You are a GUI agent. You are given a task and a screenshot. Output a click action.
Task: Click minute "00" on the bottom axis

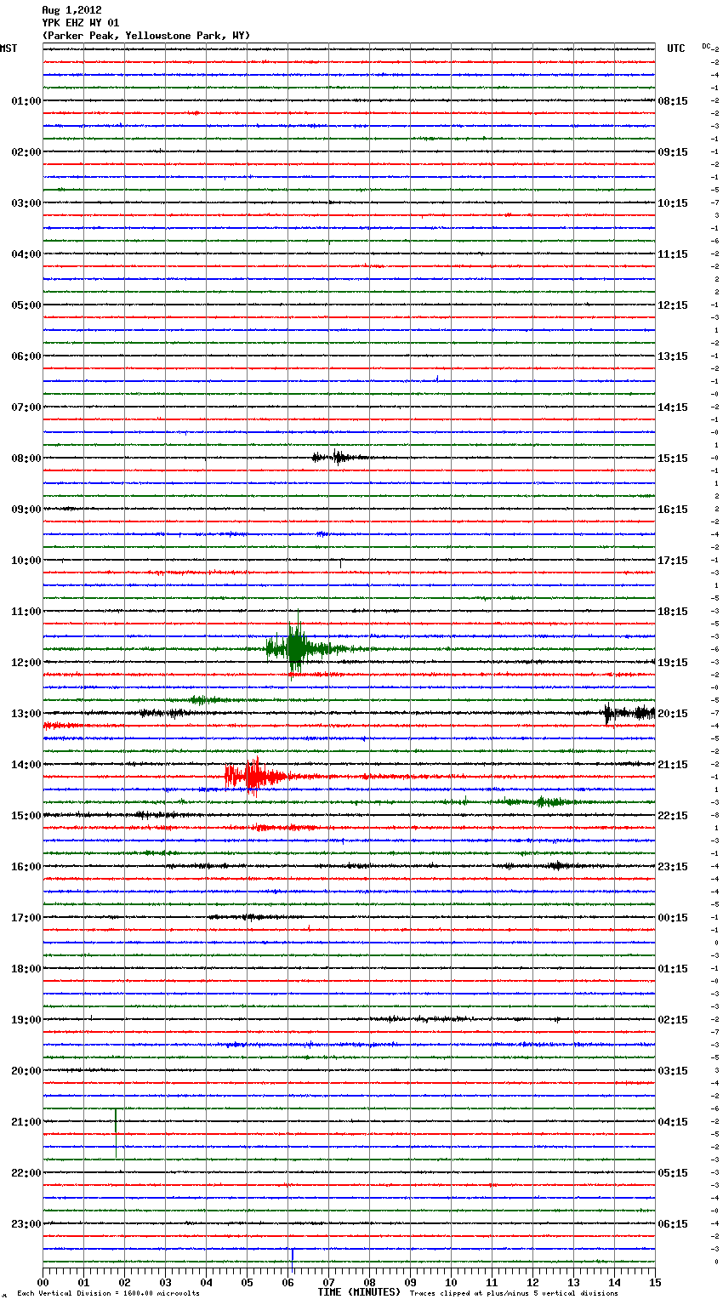click(43, 1282)
